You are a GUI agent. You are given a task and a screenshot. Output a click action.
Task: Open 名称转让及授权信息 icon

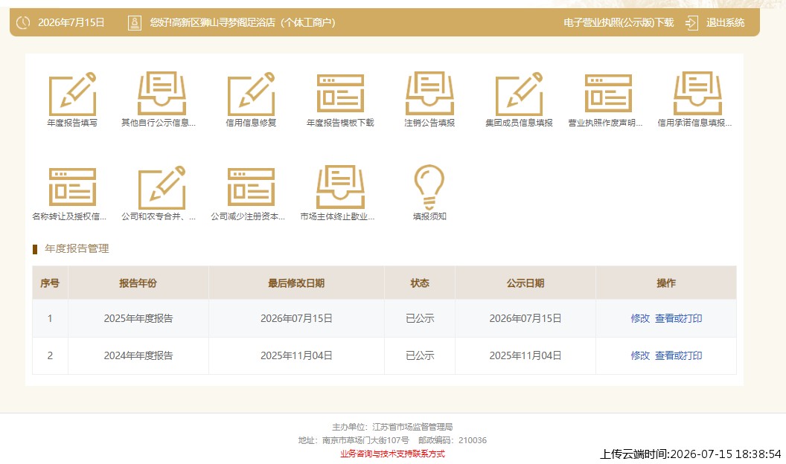(72, 187)
